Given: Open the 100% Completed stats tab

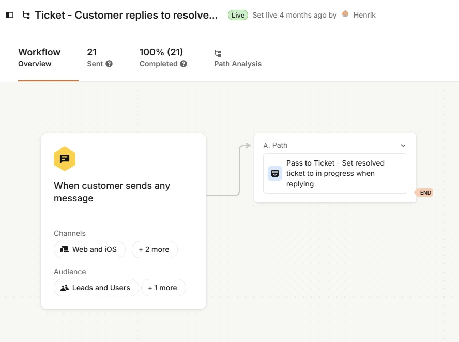Looking at the screenshot, I should [x=163, y=58].
